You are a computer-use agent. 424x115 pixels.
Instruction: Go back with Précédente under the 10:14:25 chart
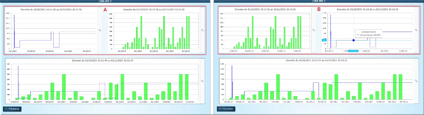(226, 109)
